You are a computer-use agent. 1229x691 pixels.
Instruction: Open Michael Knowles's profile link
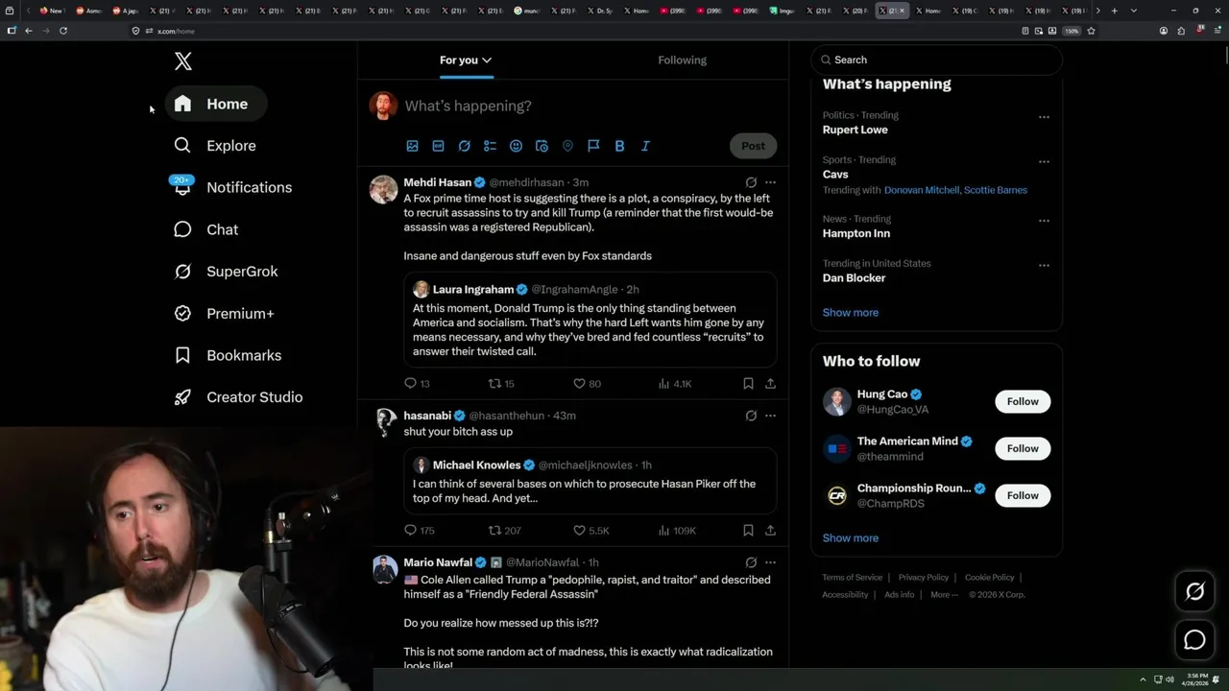point(476,465)
